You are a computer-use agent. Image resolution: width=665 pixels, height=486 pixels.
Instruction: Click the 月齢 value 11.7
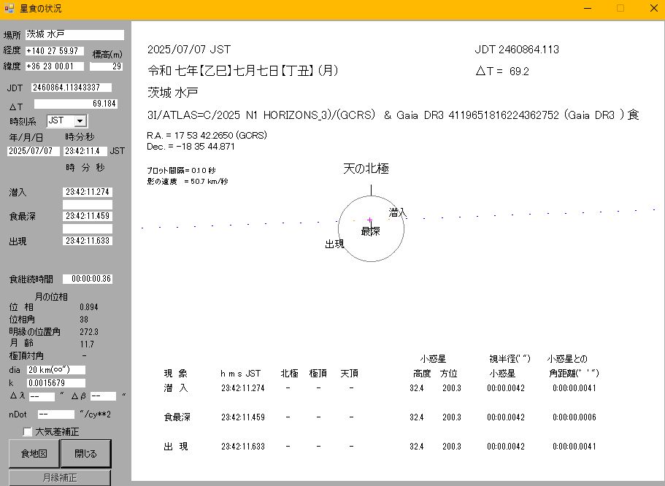(87, 344)
